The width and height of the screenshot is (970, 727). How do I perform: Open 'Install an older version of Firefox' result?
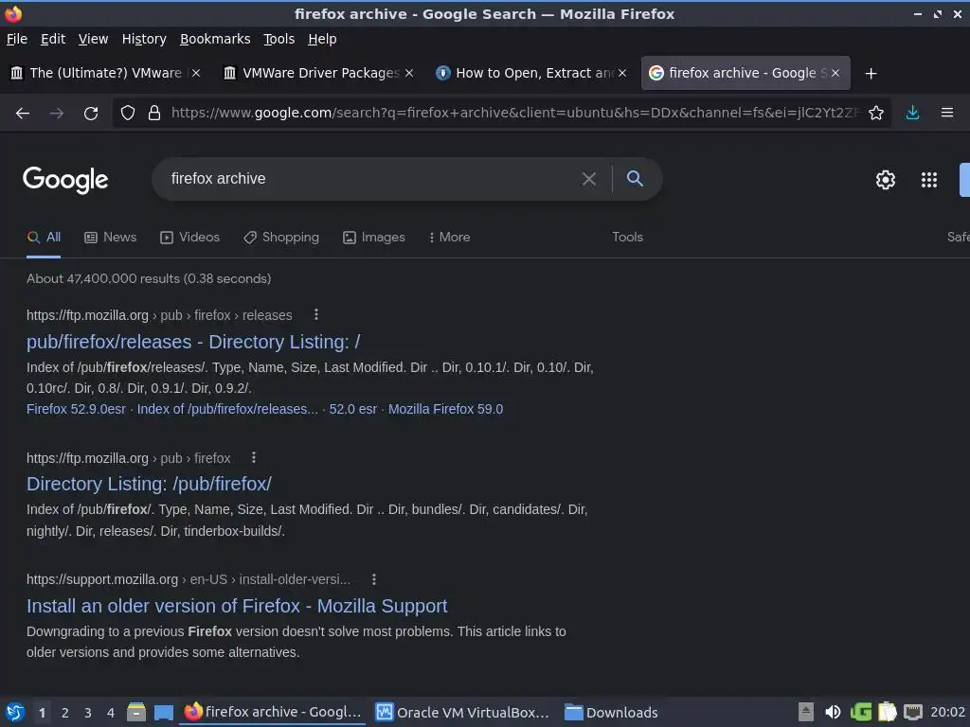tap(237, 606)
